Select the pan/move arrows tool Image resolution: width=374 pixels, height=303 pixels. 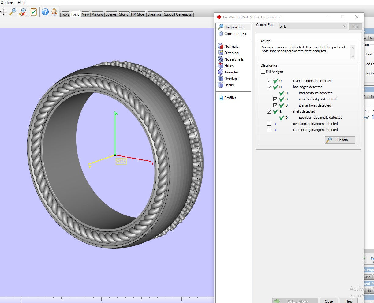[3, 12]
